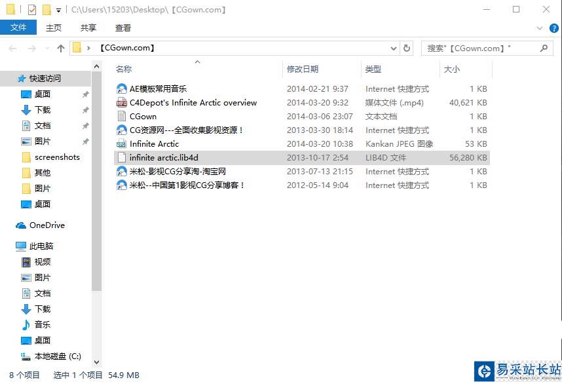562x382 pixels.
Task: Select the AE模板常用音乐 shortcut icon
Action: [x=121, y=88]
